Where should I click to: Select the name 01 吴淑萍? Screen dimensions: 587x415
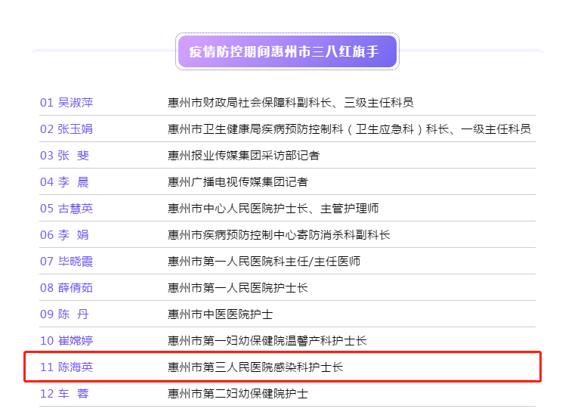[66, 103]
